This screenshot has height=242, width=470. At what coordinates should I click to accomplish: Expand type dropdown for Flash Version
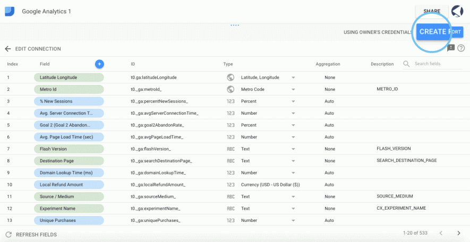pos(293,149)
